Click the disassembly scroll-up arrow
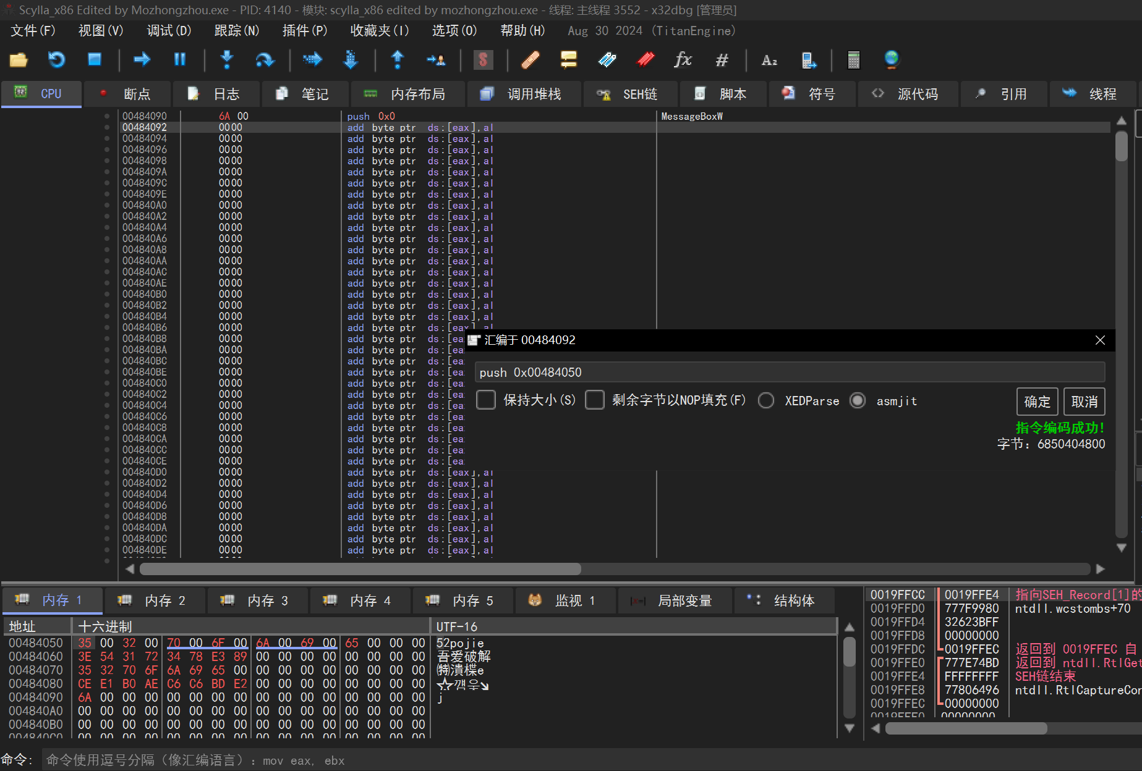The height and width of the screenshot is (771, 1142). point(1122,120)
